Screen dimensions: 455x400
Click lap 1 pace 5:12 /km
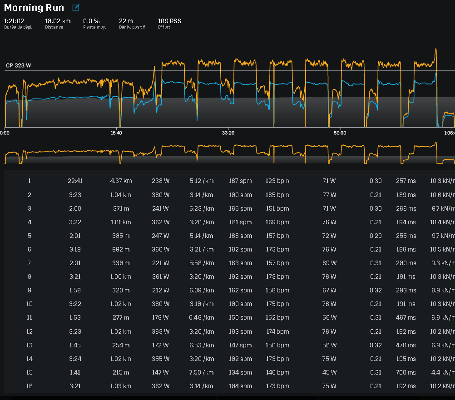click(x=202, y=181)
